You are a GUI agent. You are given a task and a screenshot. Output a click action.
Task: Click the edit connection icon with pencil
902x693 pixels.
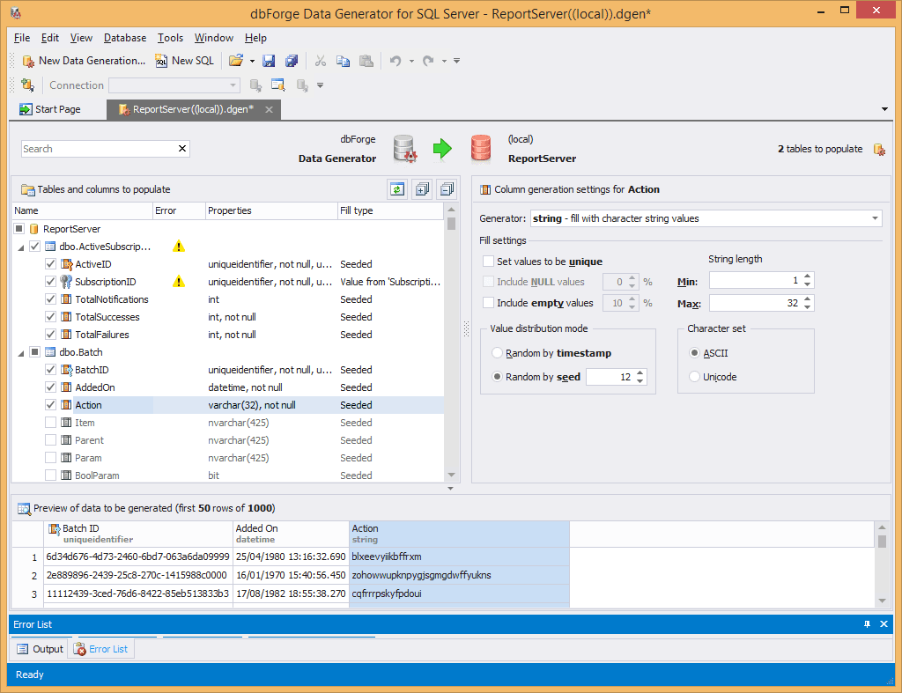click(278, 85)
